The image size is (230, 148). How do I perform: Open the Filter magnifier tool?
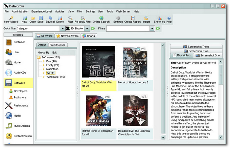(x=70, y=20)
